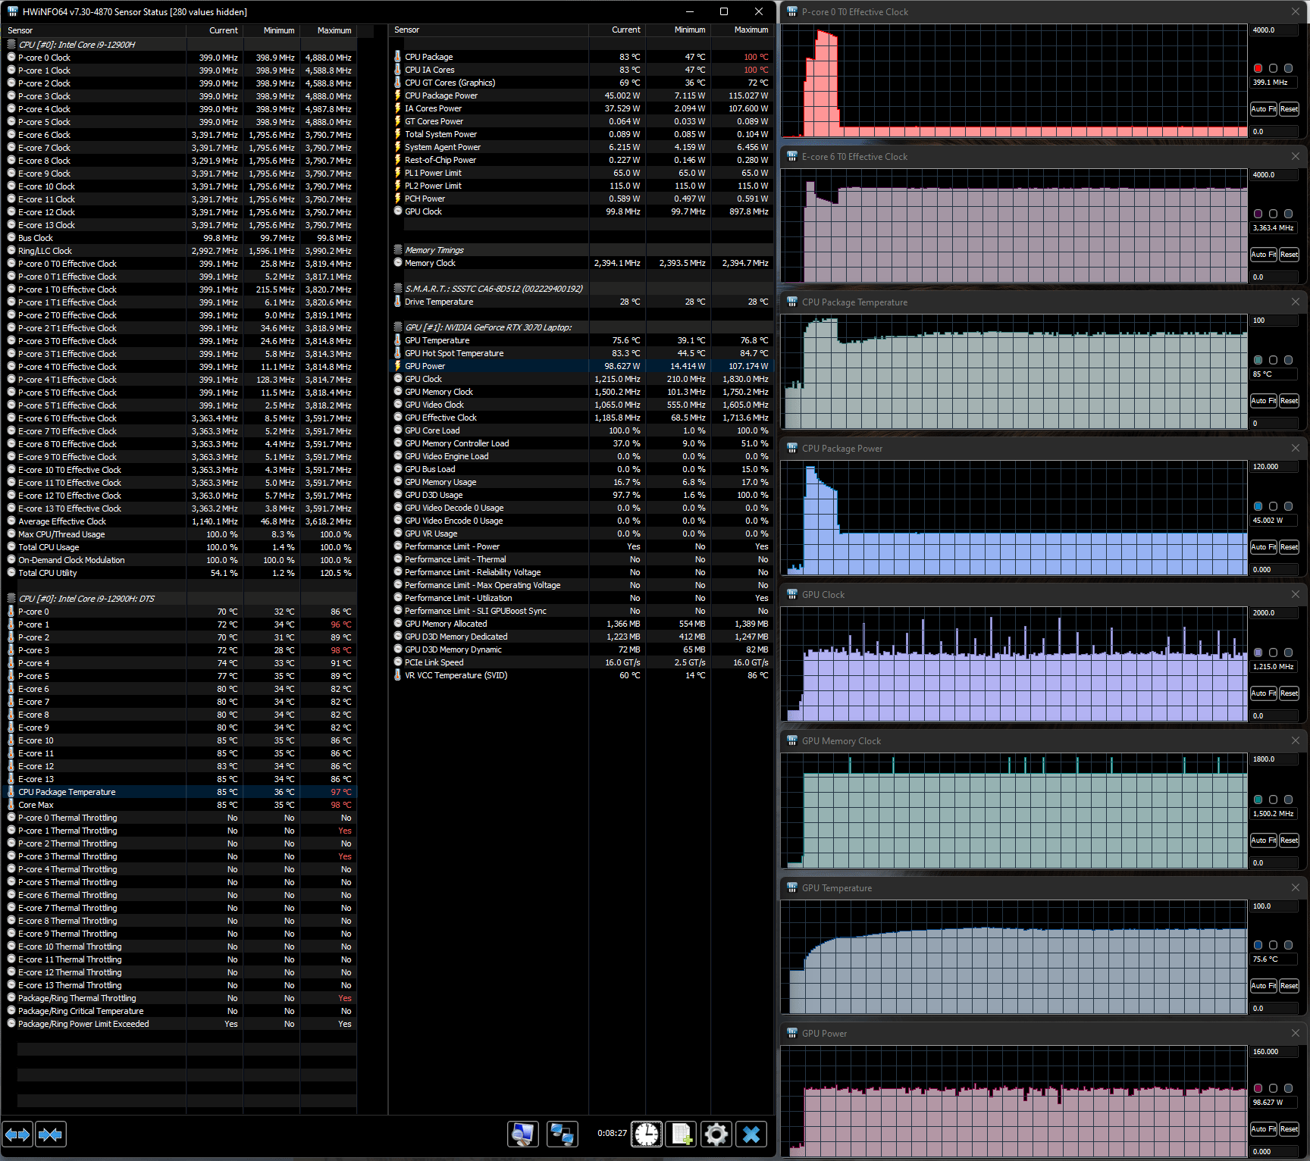Click the Memory Timings group icon
1310x1161 pixels.
(x=398, y=250)
